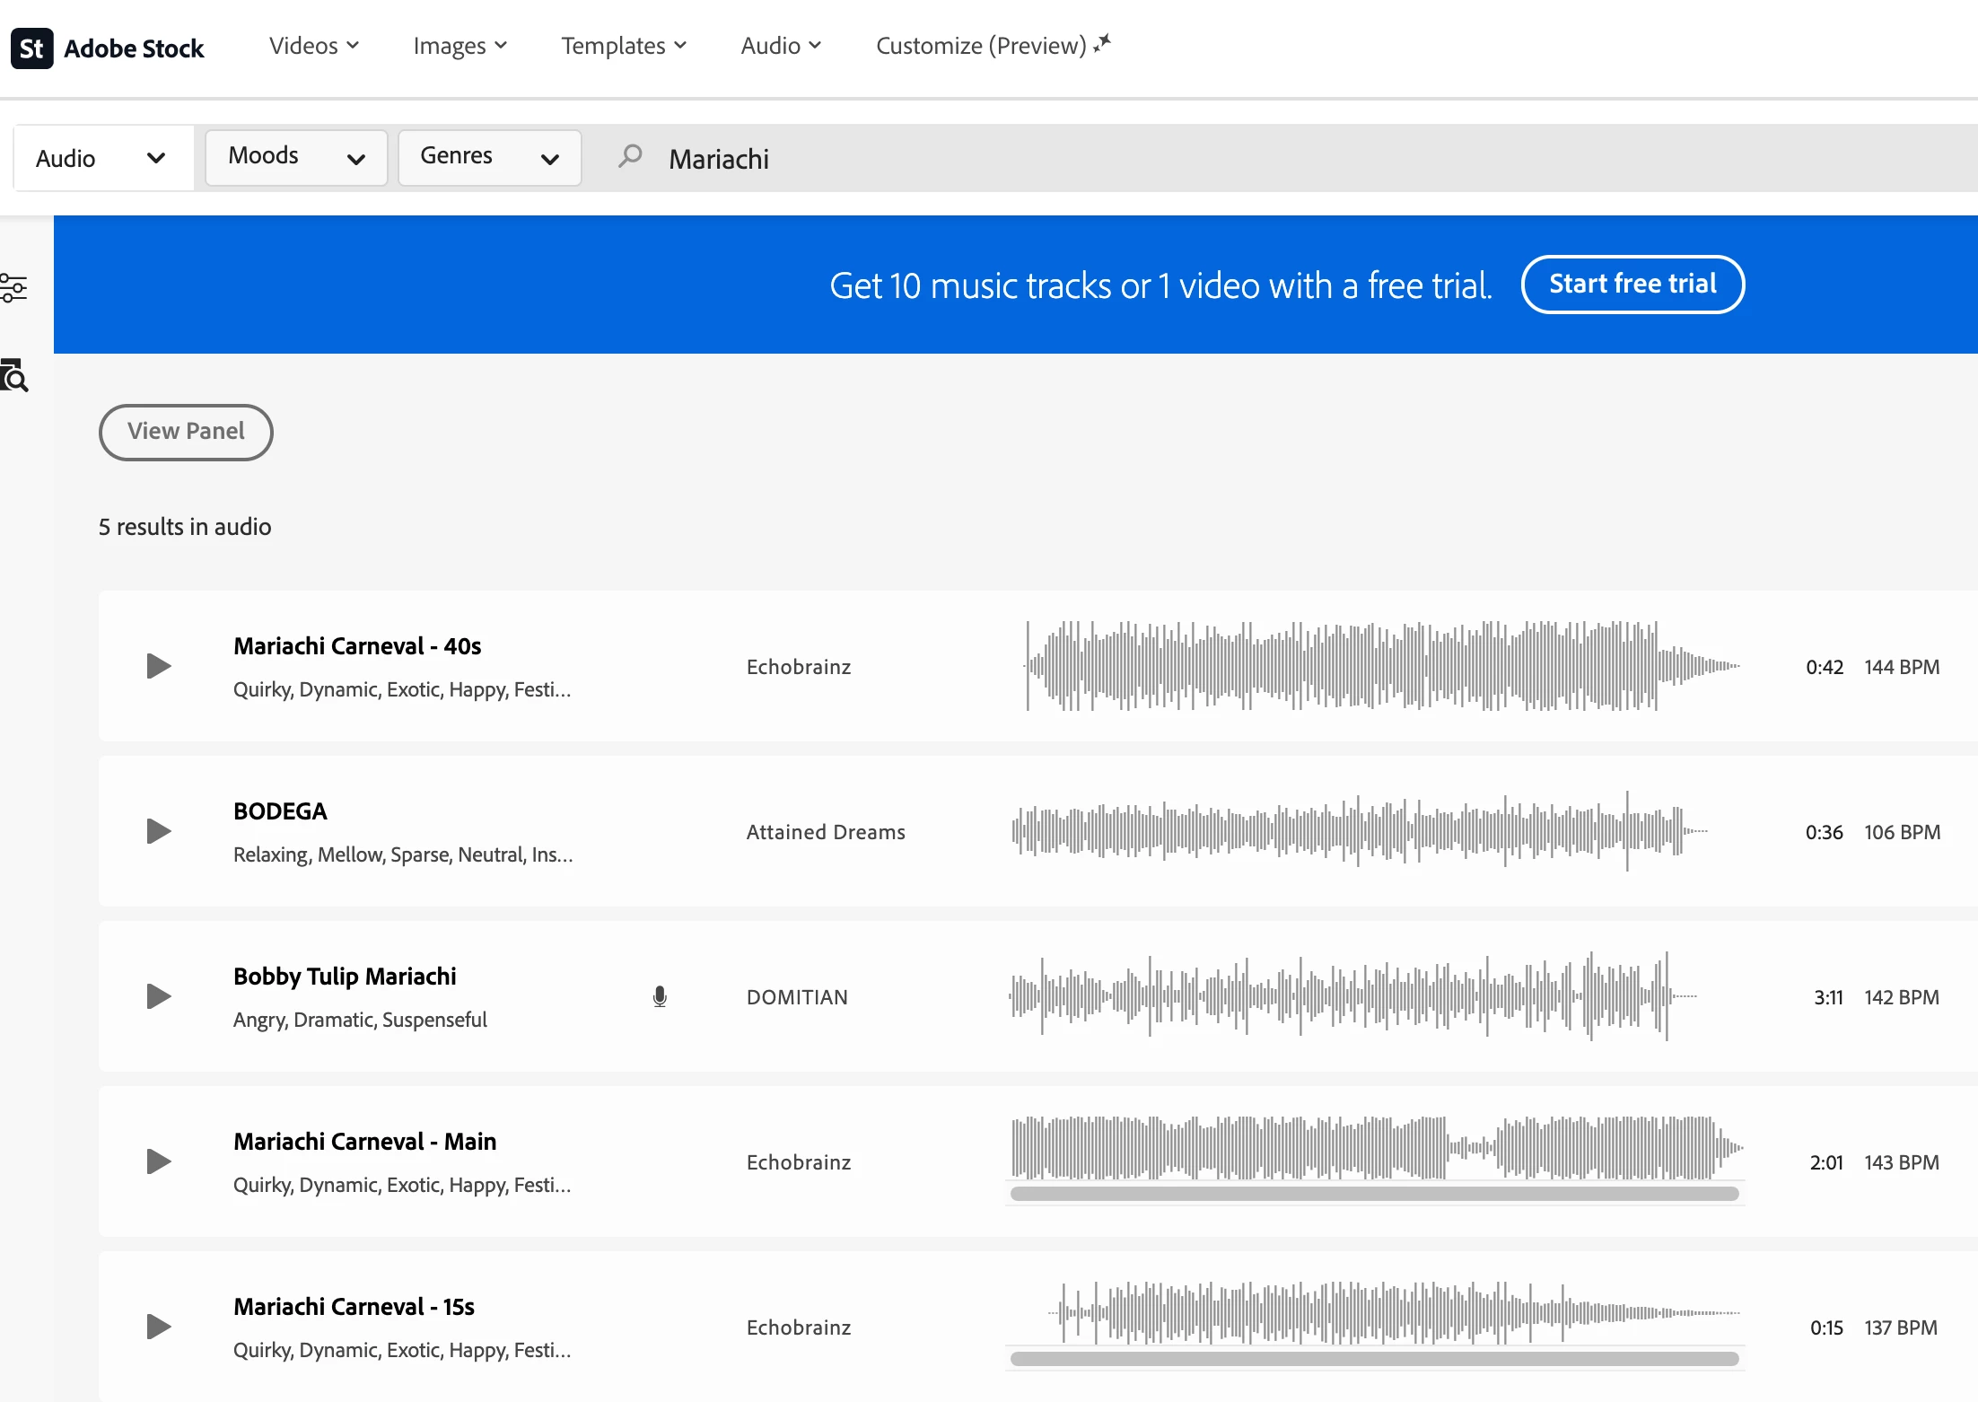This screenshot has height=1402, width=1978.
Task: Click the sparkle icon next to Customize (Preview)
Action: click(1103, 44)
